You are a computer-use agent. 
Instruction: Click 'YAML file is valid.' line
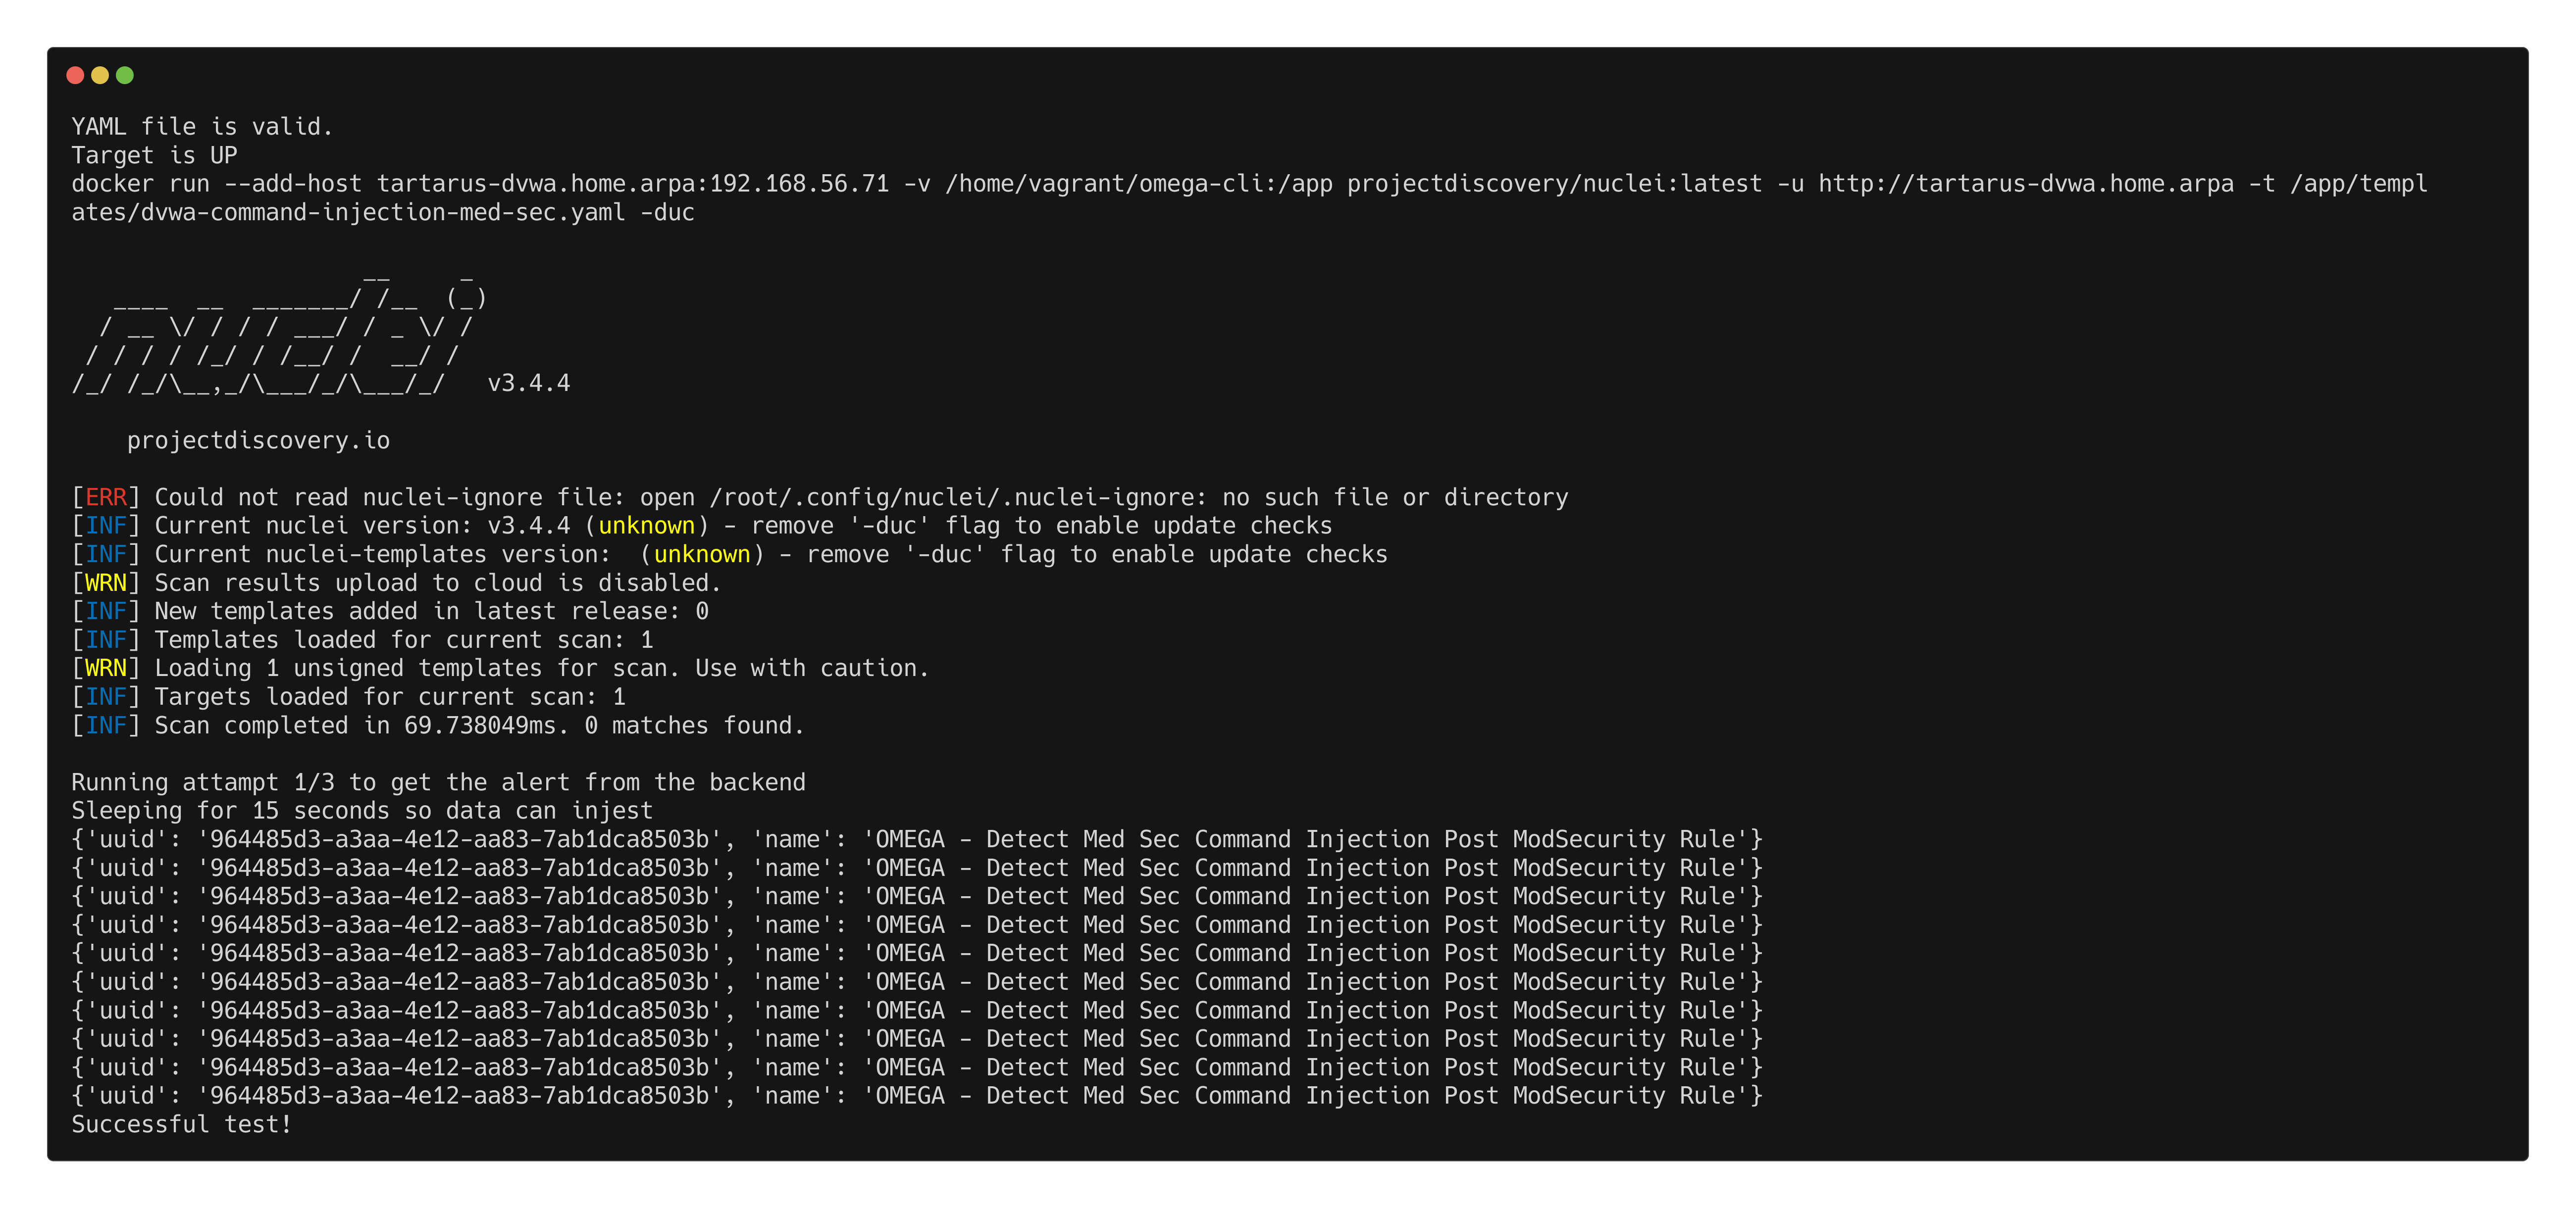[x=201, y=127]
